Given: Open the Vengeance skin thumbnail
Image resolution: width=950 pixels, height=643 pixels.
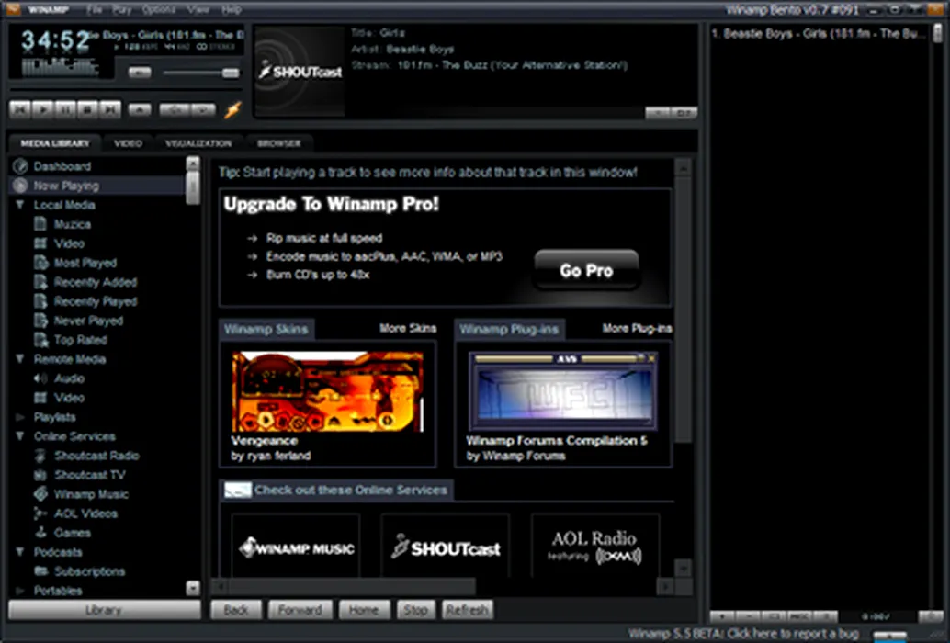Looking at the screenshot, I should 328,391.
